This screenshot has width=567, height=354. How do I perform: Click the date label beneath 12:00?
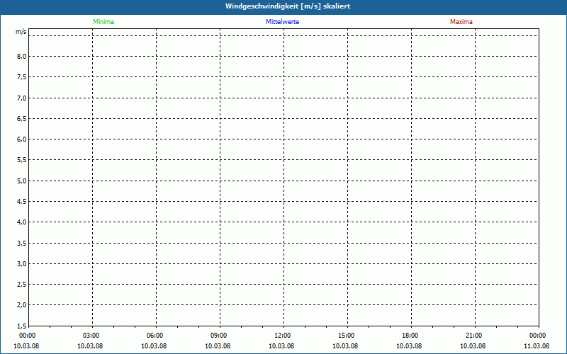[x=283, y=346]
